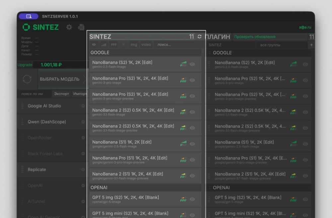Click signal-price icon for SINTEZ NanoBanana (S1) 1K, 2K
The image size is (332, 218).
point(183,144)
